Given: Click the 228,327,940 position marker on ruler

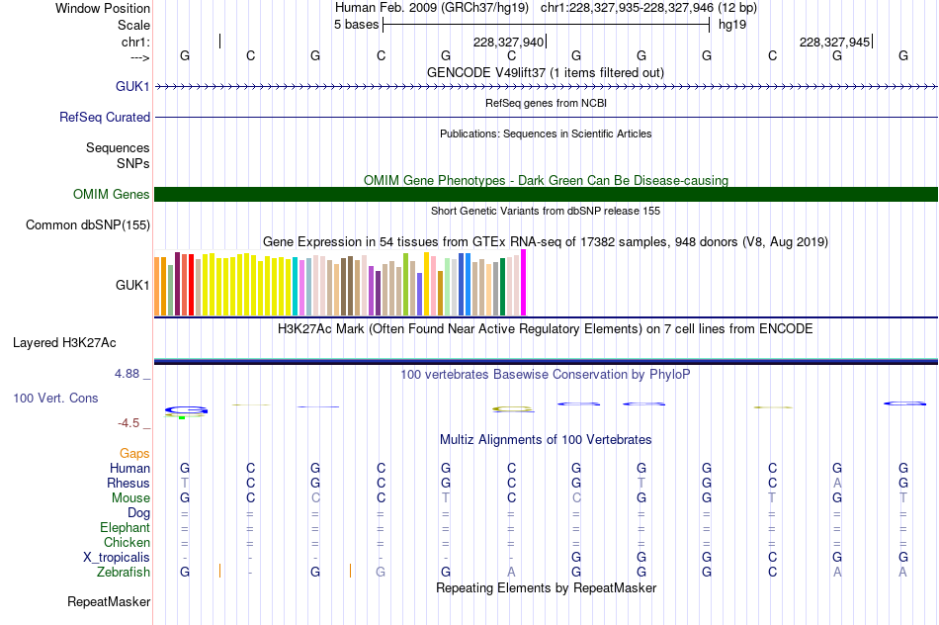Looking at the screenshot, I should point(510,42).
